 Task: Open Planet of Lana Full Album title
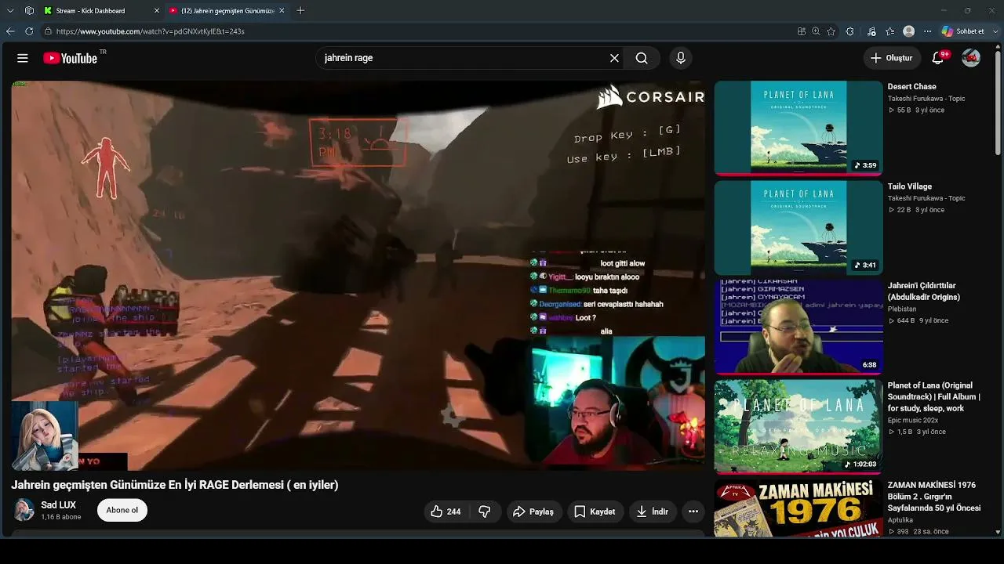(x=934, y=396)
